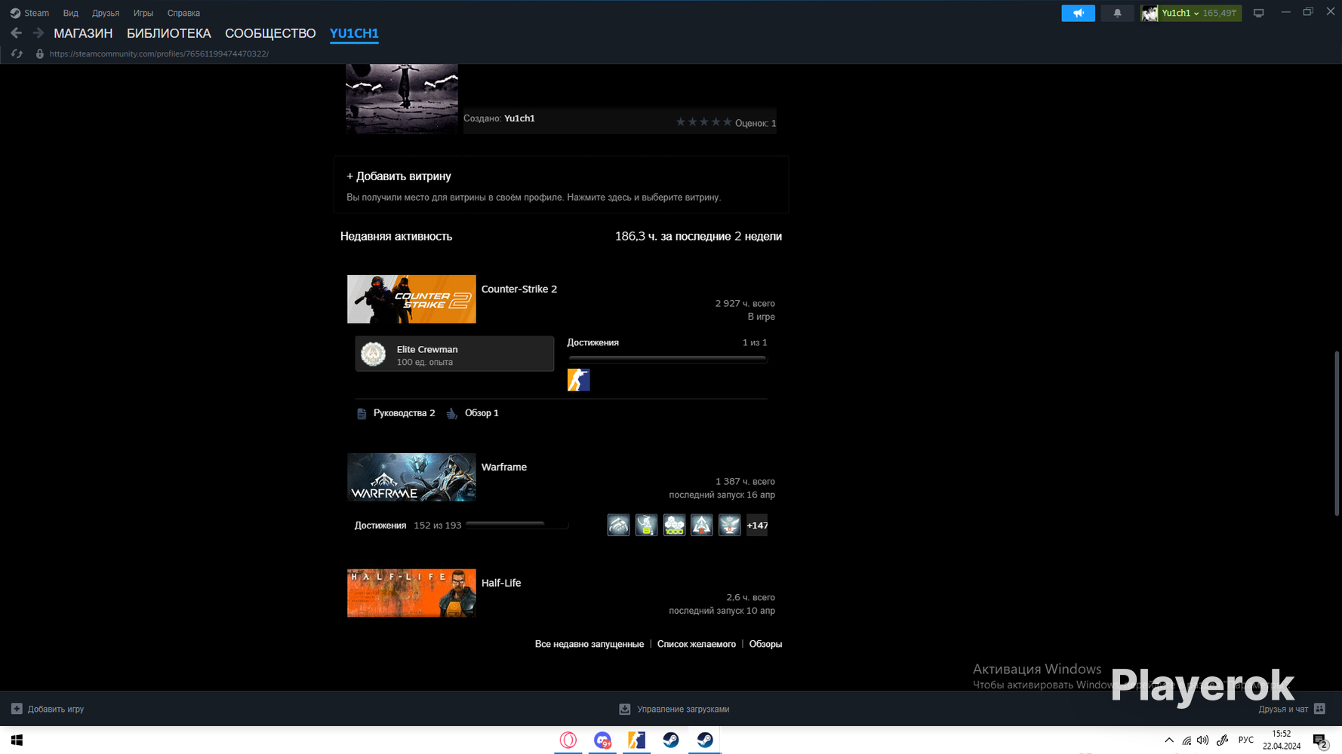Open the Обзоры link below Half-Life
This screenshot has width=1342, height=754.
pos(765,644)
